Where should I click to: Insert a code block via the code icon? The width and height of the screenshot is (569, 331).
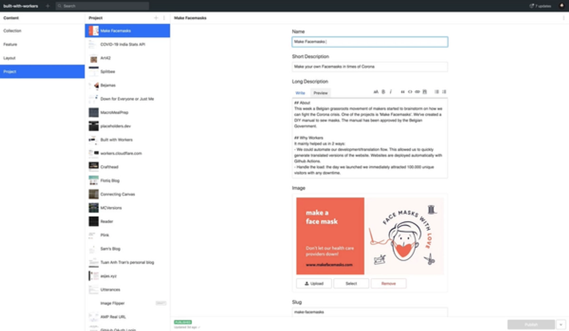coord(410,92)
